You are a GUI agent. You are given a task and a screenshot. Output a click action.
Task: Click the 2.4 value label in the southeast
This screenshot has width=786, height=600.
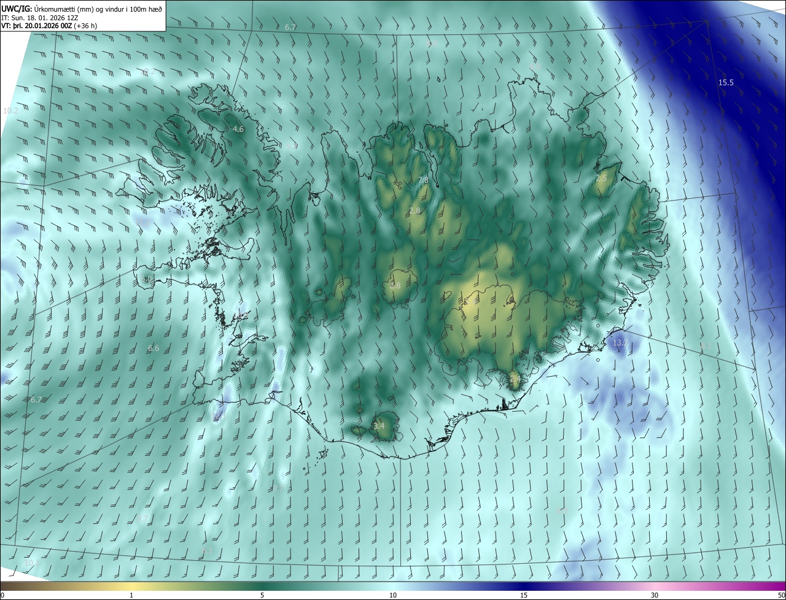pyautogui.click(x=515, y=380)
